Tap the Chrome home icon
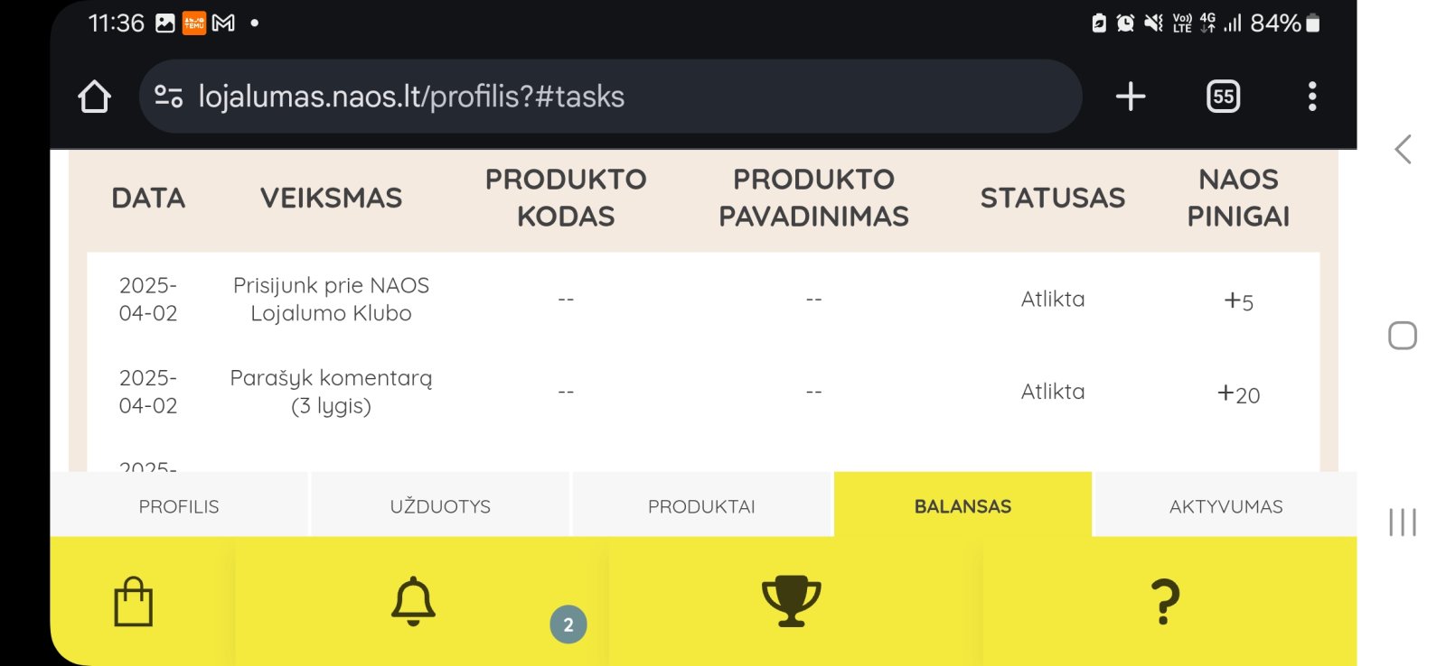The image size is (1446, 666). click(x=94, y=97)
